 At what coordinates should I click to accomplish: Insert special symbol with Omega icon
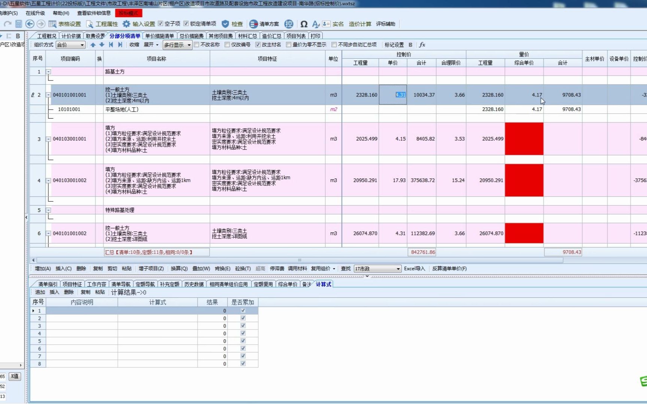(304, 24)
